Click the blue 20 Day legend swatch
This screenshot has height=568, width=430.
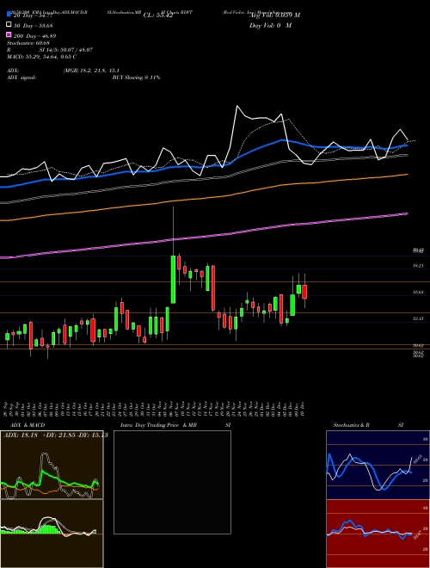(x=9, y=15)
